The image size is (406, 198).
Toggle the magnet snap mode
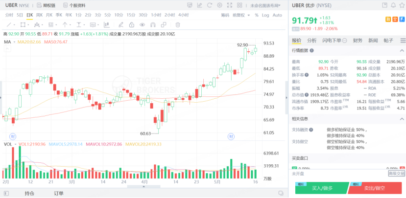[153, 25]
